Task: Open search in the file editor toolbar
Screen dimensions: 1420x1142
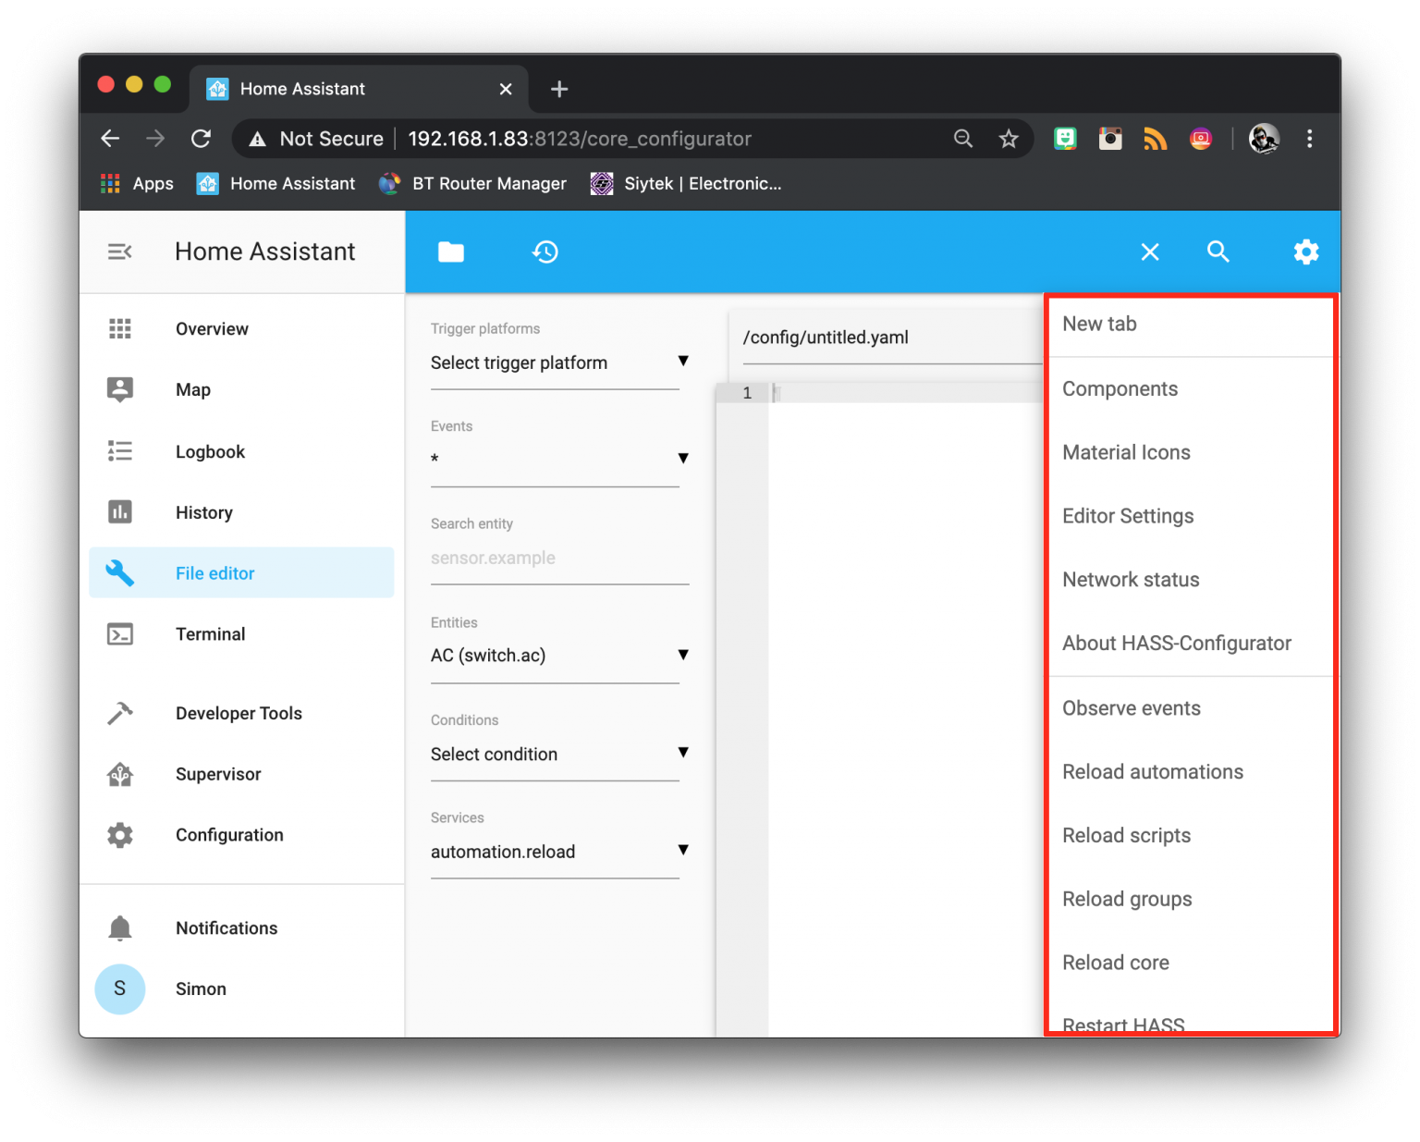Action: [x=1218, y=251]
